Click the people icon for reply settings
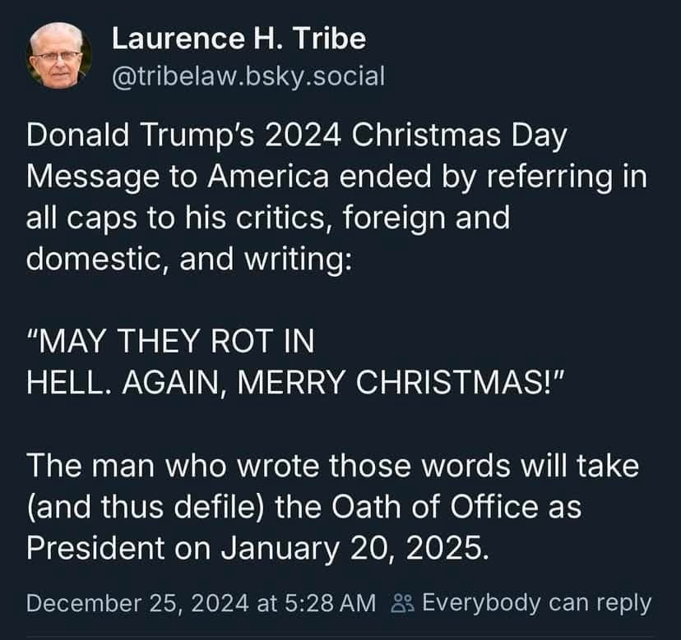 coord(403,604)
